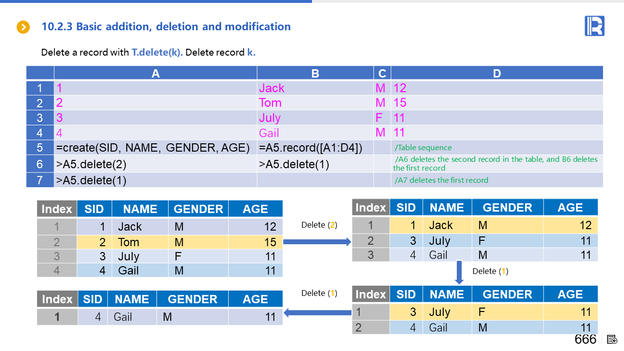This screenshot has width=624, height=351.
Task: Select row header 5 in the code grid
Action: click(x=40, y=148)
